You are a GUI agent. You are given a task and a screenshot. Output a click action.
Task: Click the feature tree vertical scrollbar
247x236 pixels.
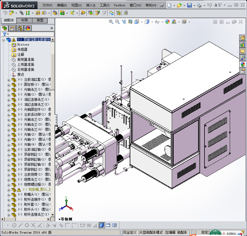click(53, 72)
